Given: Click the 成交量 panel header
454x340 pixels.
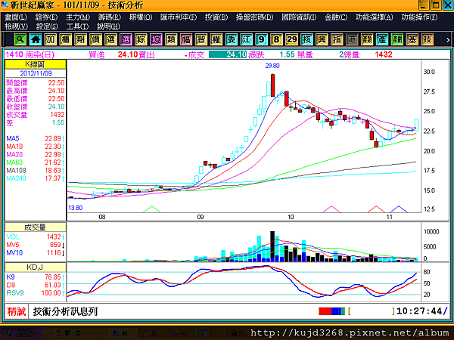Looking at the screenshot, I should [36, 227].
